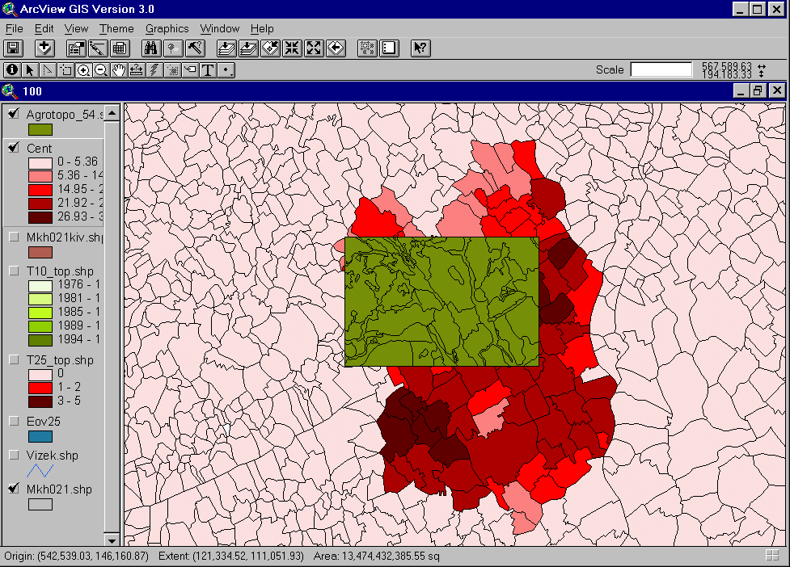Uncheck the Agrotopo_54 theme checkbox

14,114
